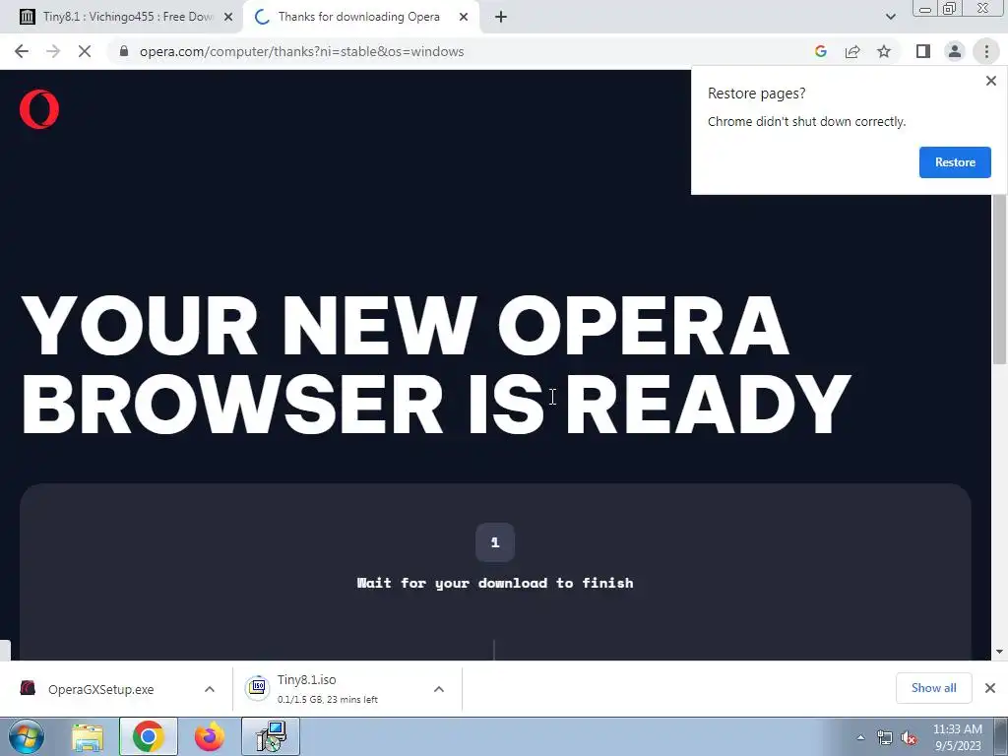Click the installer taskbar icon

(271, 736)
